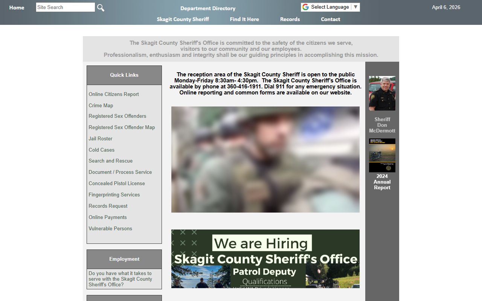The width and height of the screenshot is (482, 301).
Task: Click the Google logo in language selector
Action: pos(305,7)
